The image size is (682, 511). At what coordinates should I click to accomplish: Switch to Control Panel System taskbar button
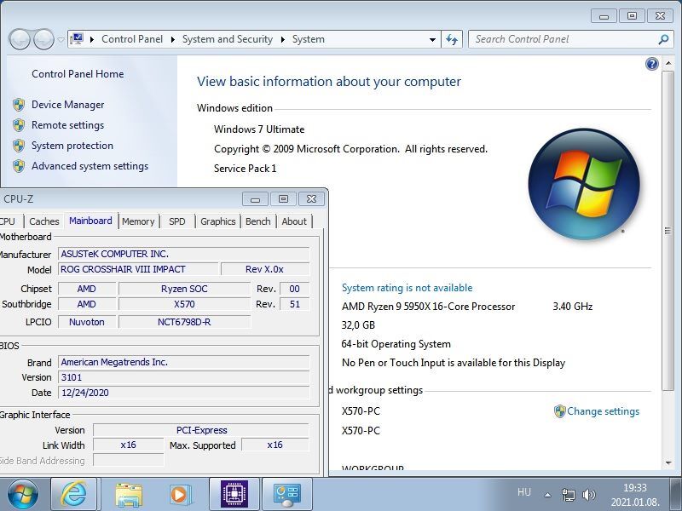click(x=287, y=495)
